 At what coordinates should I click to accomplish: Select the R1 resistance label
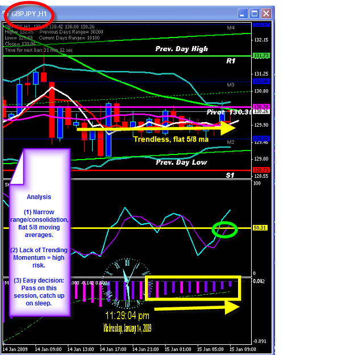pyautogui.click(x=231, y=61)
